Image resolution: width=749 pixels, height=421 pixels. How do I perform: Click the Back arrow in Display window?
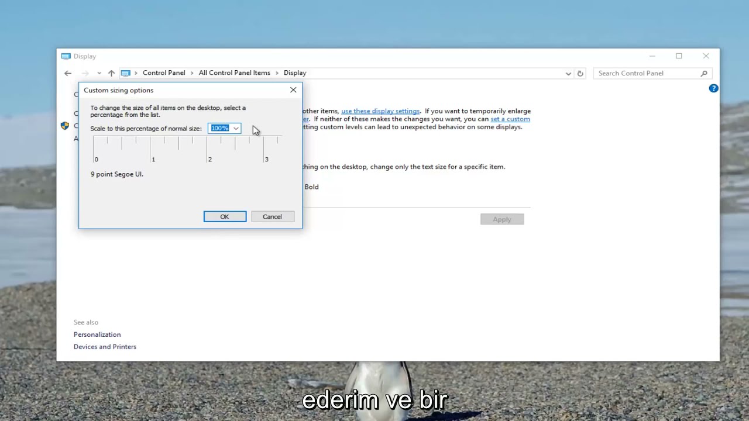[x=68, y=73]
